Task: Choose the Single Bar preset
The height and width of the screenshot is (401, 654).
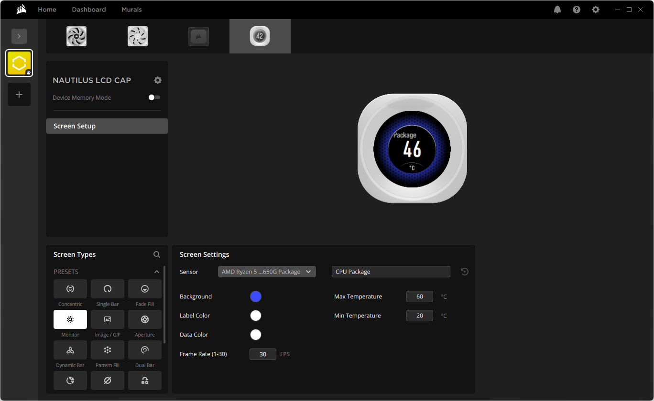Action: (108, 289)
